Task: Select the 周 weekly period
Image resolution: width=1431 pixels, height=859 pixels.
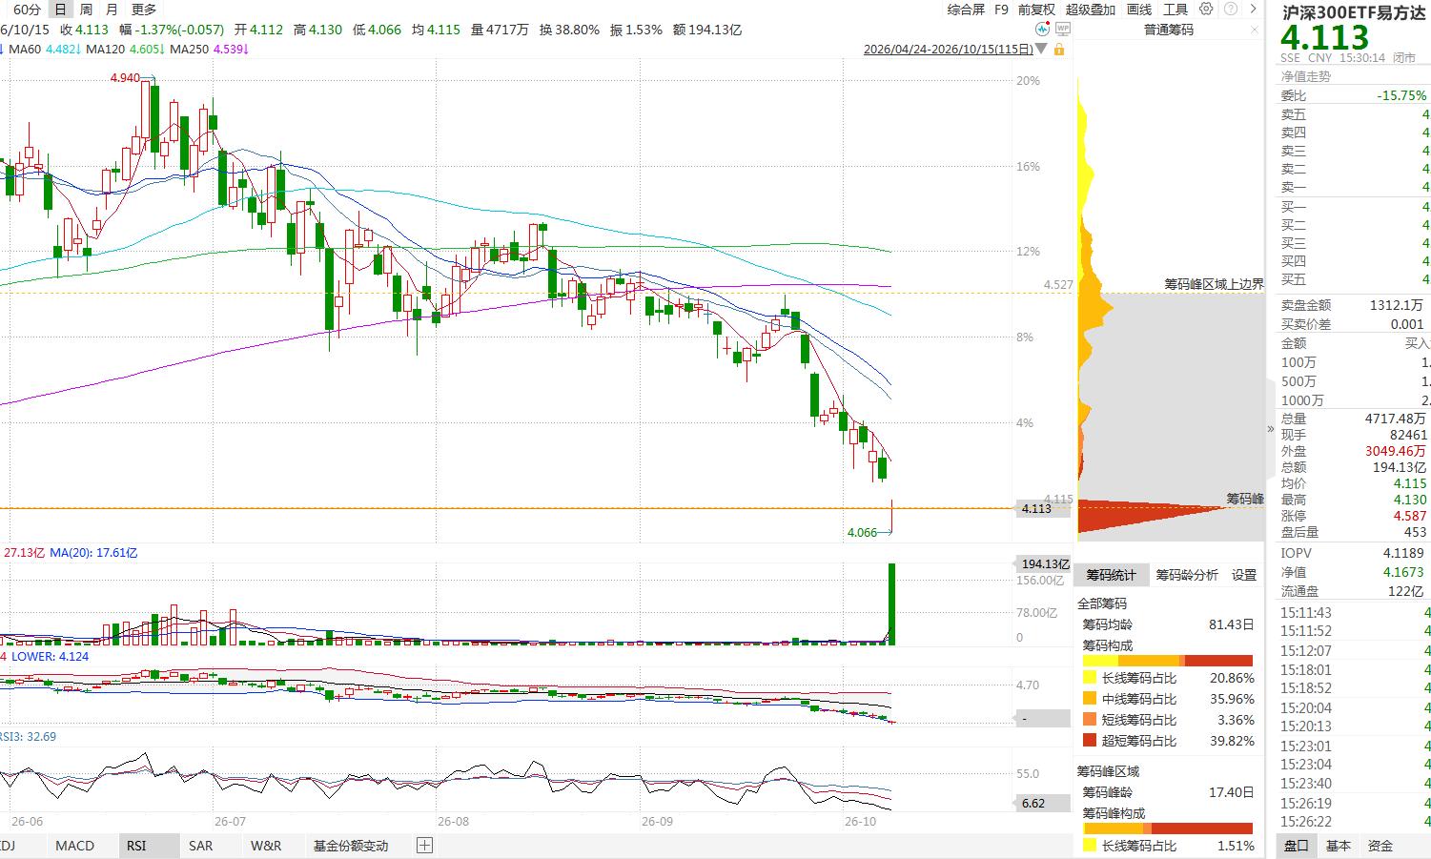Action: tap(87, 10)
